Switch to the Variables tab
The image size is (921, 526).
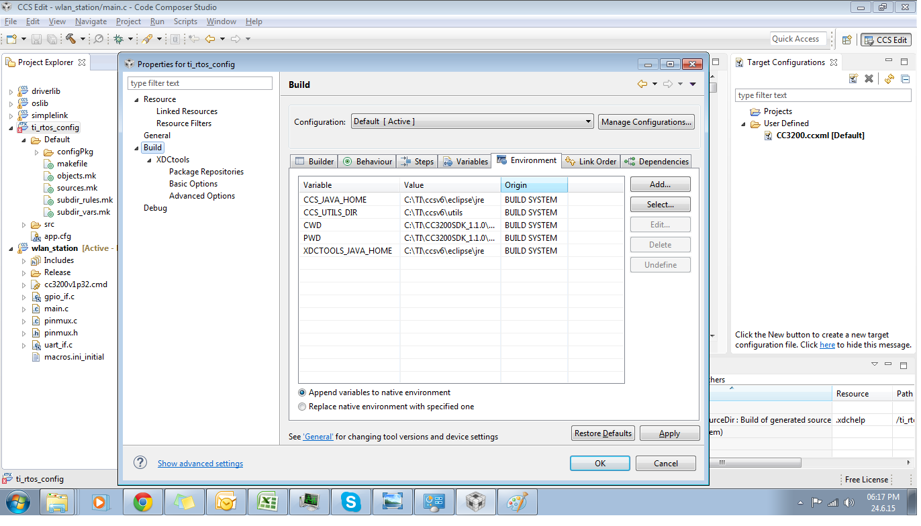tap(465, 162)
